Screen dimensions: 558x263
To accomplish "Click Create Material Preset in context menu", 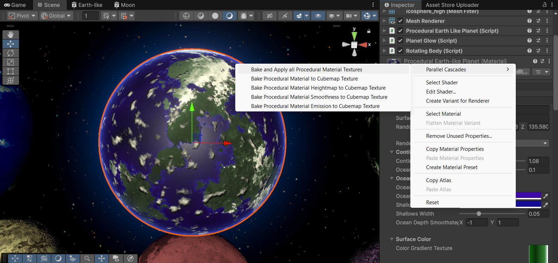I will coord(451,167).
